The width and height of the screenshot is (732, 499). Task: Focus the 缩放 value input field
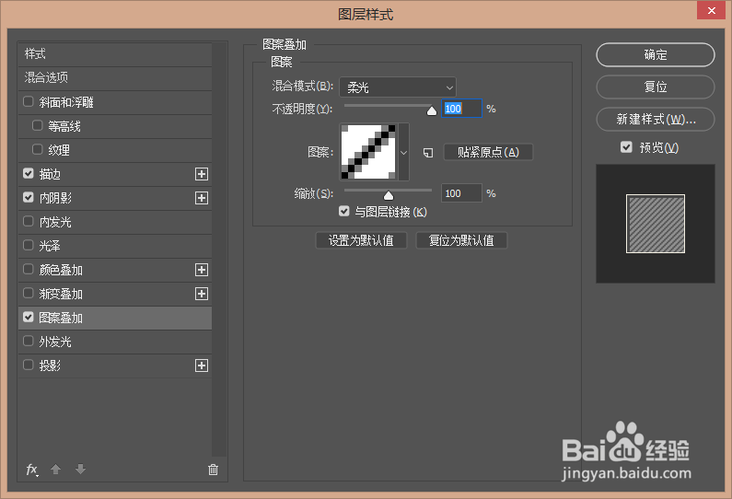(x=461, y=193)
